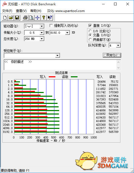The height and width of the screenshot is (173, 134).
Task: Click the description scrollbar down arrow
Action: pyautogui.click(x=118, y=68)
